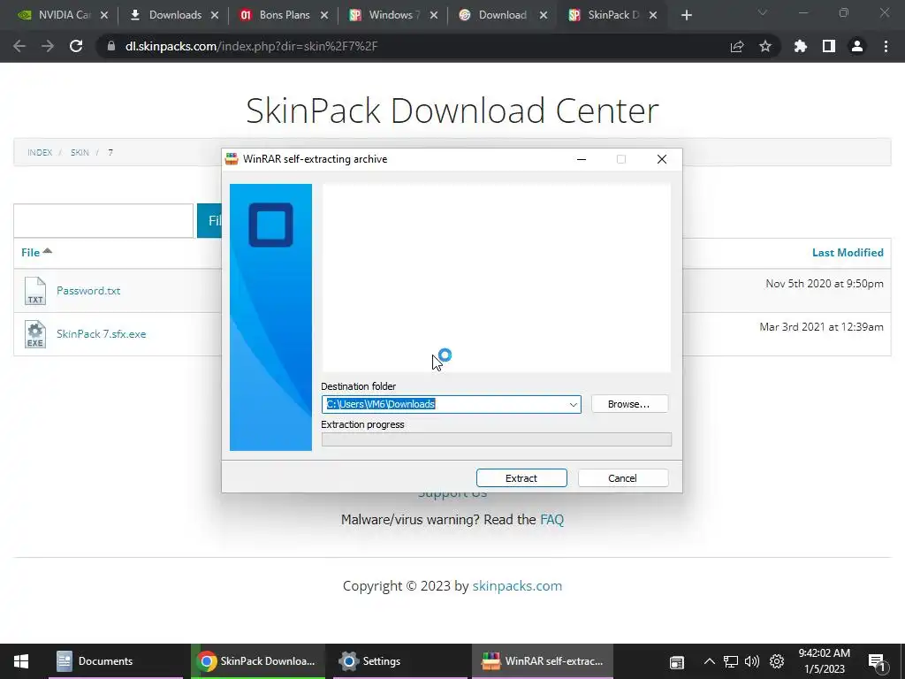
Task: Close the NVIDIA tab
Action: [104, 15]
